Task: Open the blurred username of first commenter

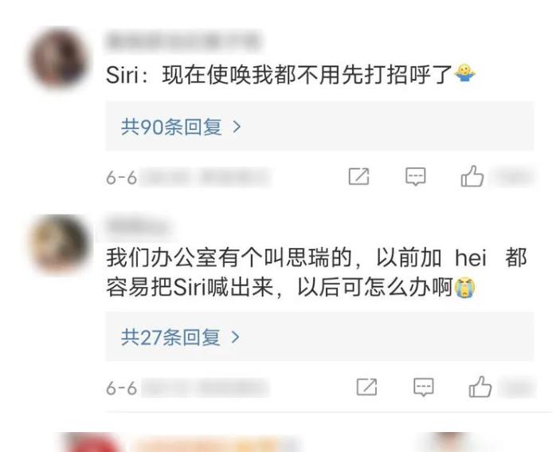Action: [x=184, y=41]
